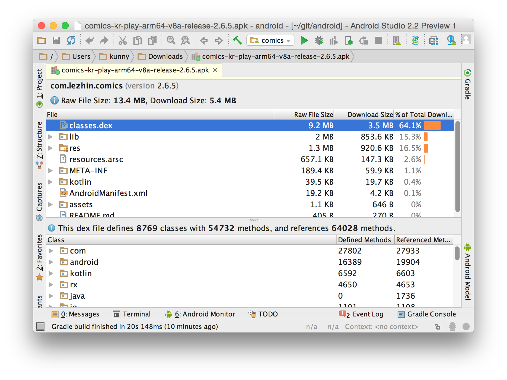Navigate Forward with the right arrow
The image size is (507, 380).
coord(219,41)
